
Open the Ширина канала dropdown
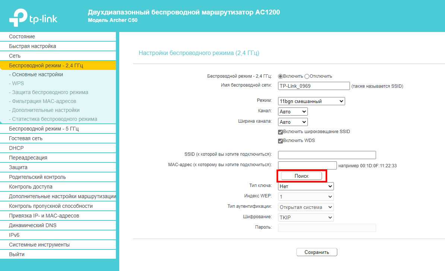point(293,122)
